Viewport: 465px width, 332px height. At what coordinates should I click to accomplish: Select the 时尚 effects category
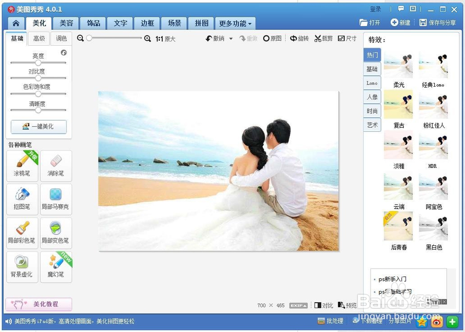point(372,111)
